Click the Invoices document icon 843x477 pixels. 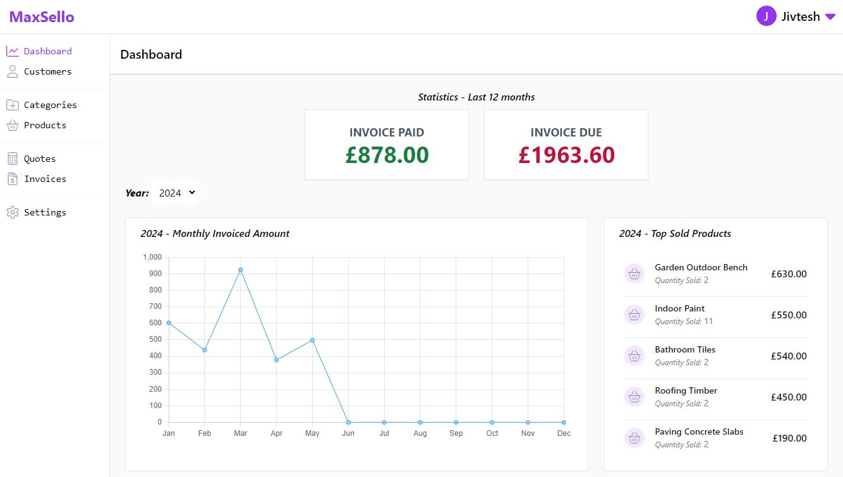coord(13,179)
